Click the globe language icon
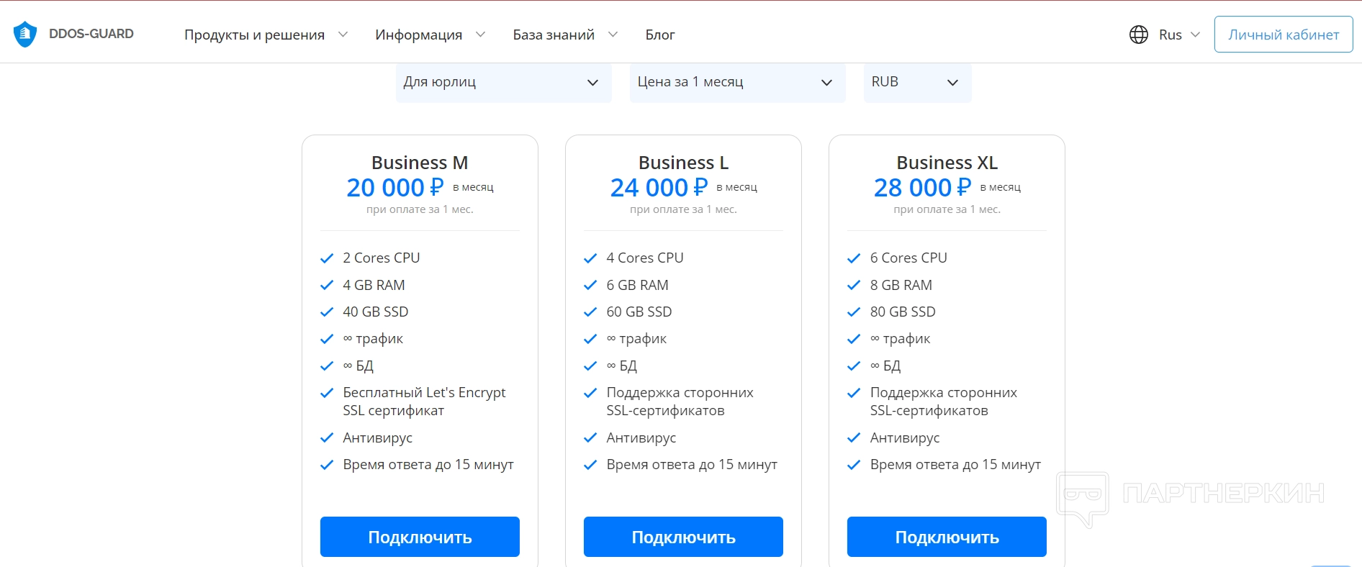 (1138, 35)
